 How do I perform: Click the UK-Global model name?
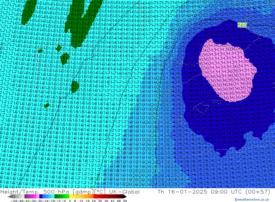[124, 192]
